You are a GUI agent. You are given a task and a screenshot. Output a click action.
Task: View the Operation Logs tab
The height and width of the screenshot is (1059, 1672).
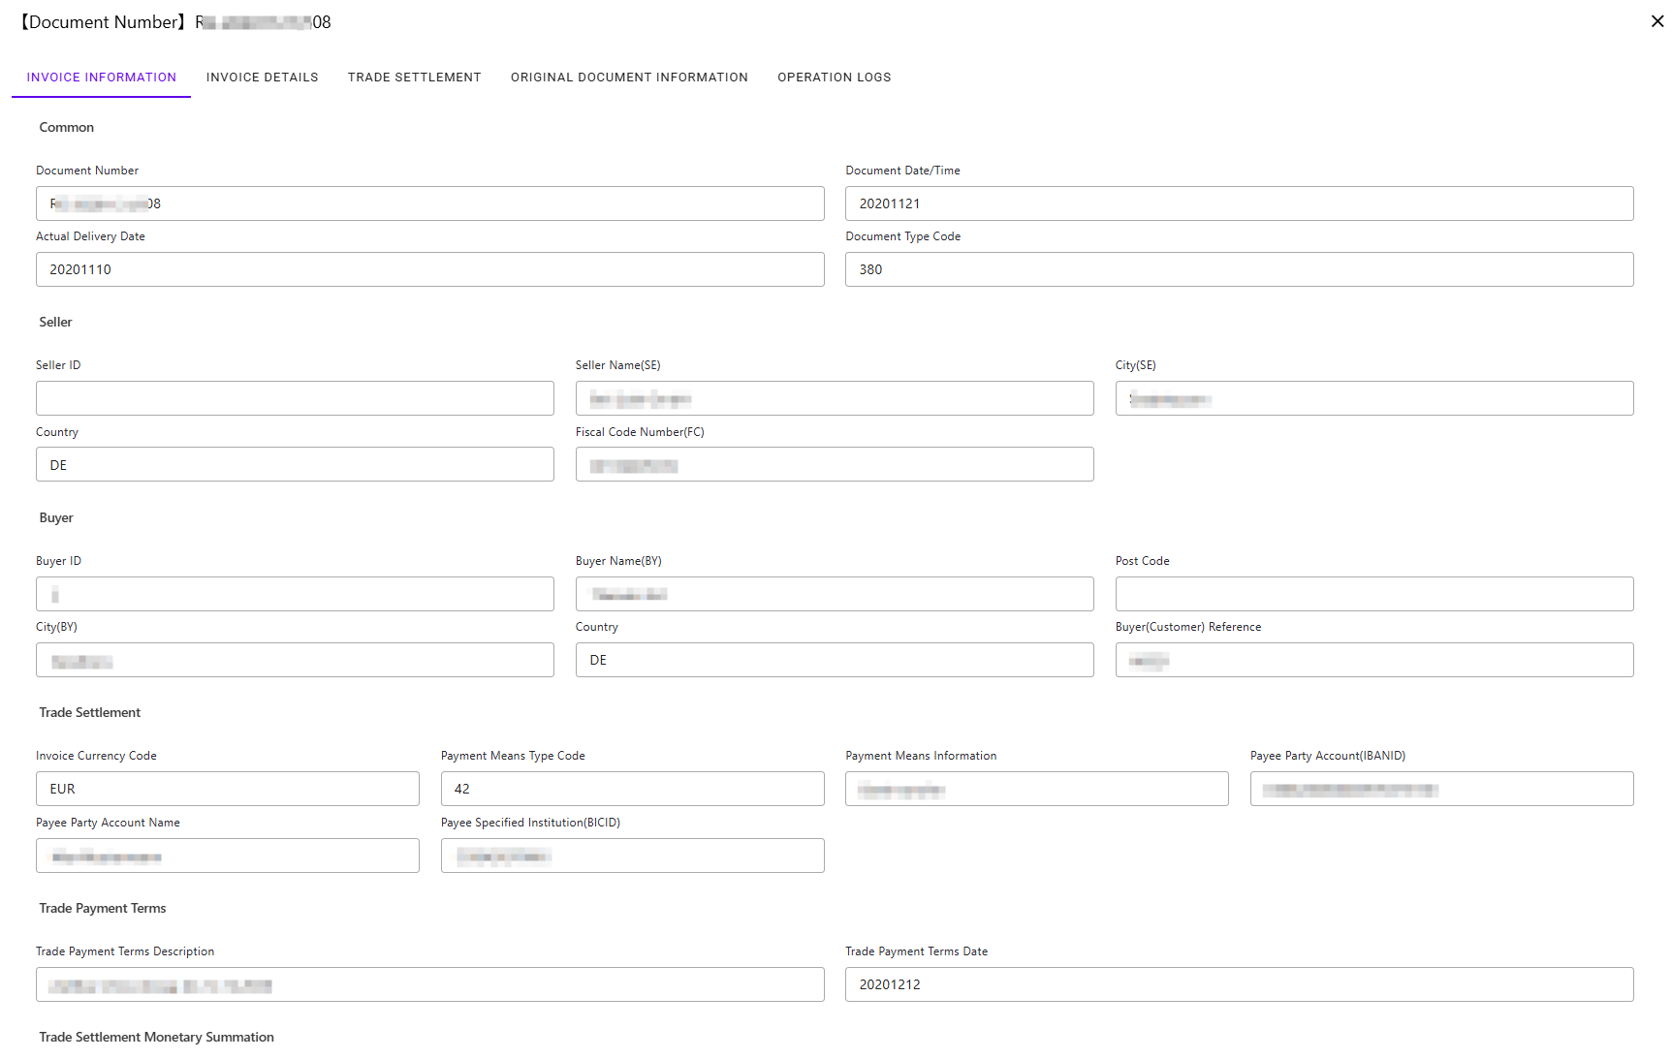834,78
